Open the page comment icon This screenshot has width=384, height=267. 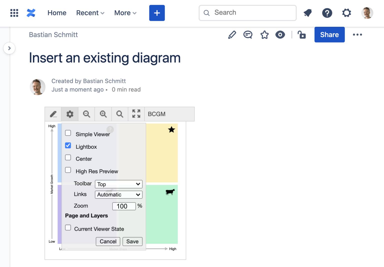(248, 35)
